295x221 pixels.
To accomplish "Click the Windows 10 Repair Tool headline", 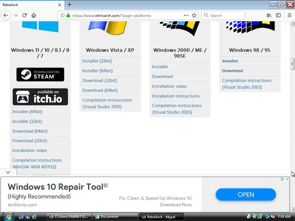I will 58,187.
